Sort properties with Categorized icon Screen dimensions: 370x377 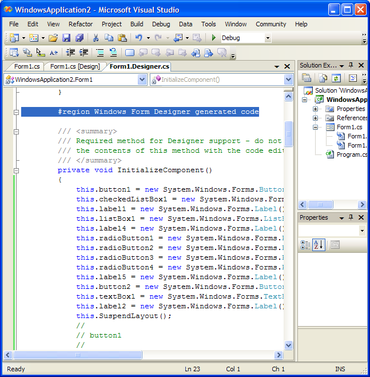[305, 245]
